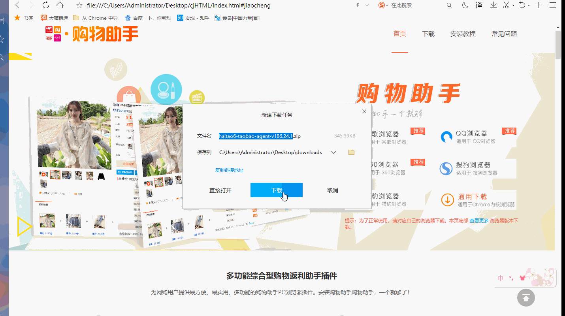Click the address bar URL field
565x316 pixels.
pos(178,6)
